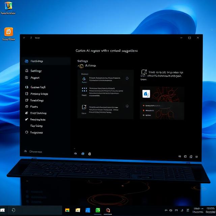
Task: Click the orange ring icon under Settings heading
Action: pyautogui.click(x=81, y=66)
